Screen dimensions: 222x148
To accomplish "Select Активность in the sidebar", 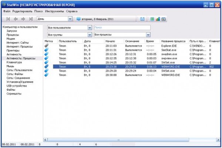I will coord(14,54).
